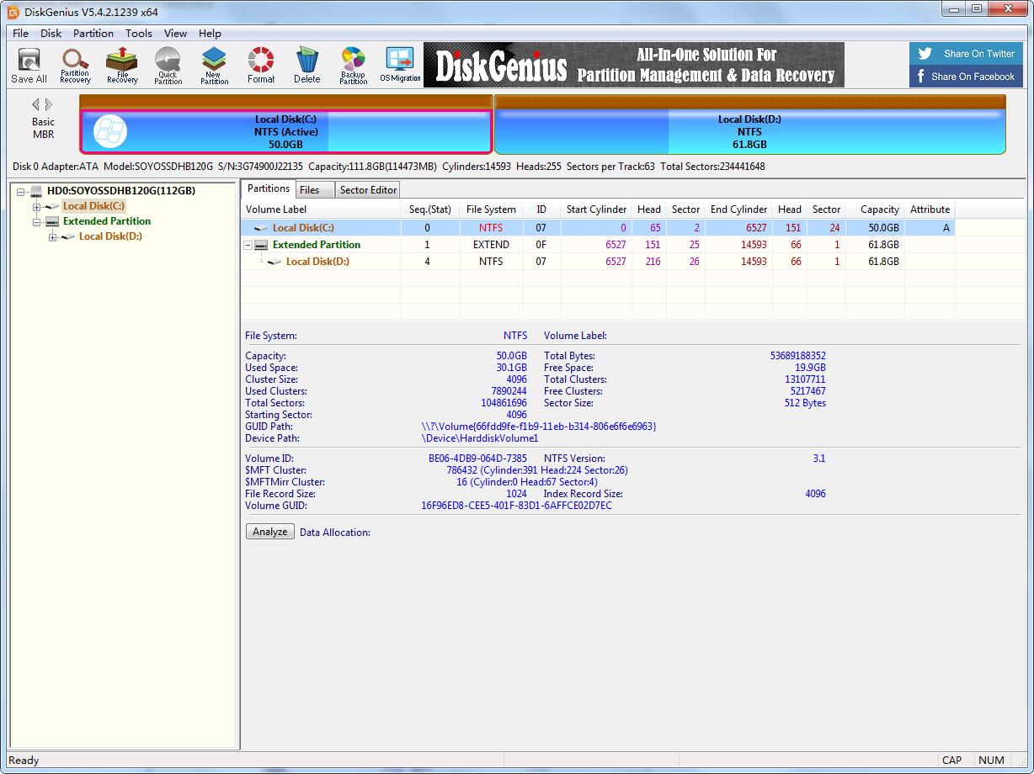The image size is (1034, 774).
Task: Expand Local Disk(D:) in the tree
Action: coord(53,237)
